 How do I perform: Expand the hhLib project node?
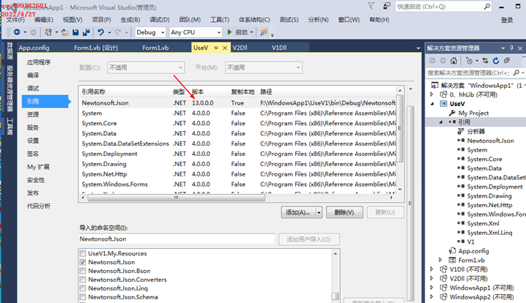(432, 94)
